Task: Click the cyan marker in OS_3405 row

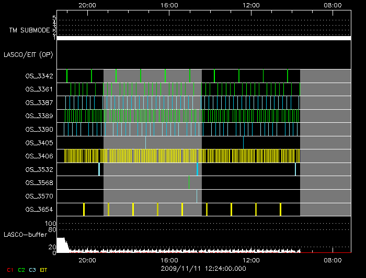Action: pos(146,142)
